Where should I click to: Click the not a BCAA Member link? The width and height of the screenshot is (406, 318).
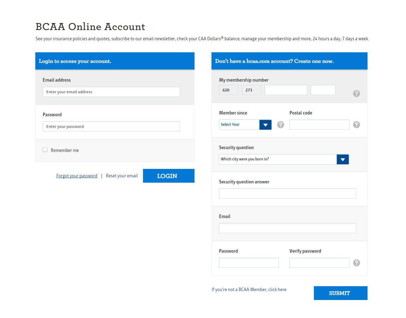click(x=249, y=290)
